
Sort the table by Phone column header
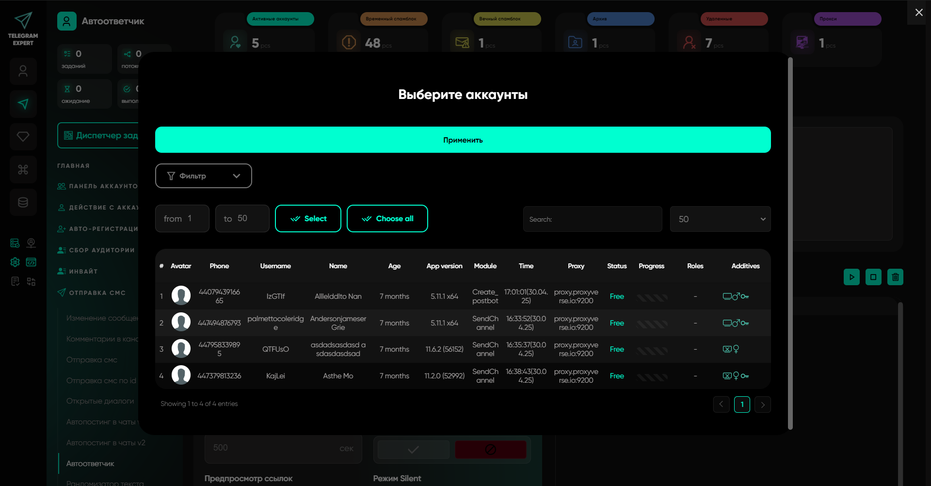pos(219,266)
